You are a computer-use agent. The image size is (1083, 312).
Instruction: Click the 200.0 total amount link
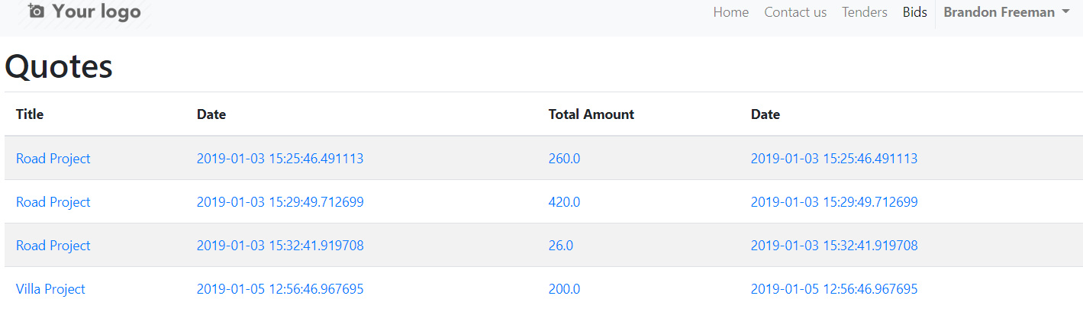(564, 289)
